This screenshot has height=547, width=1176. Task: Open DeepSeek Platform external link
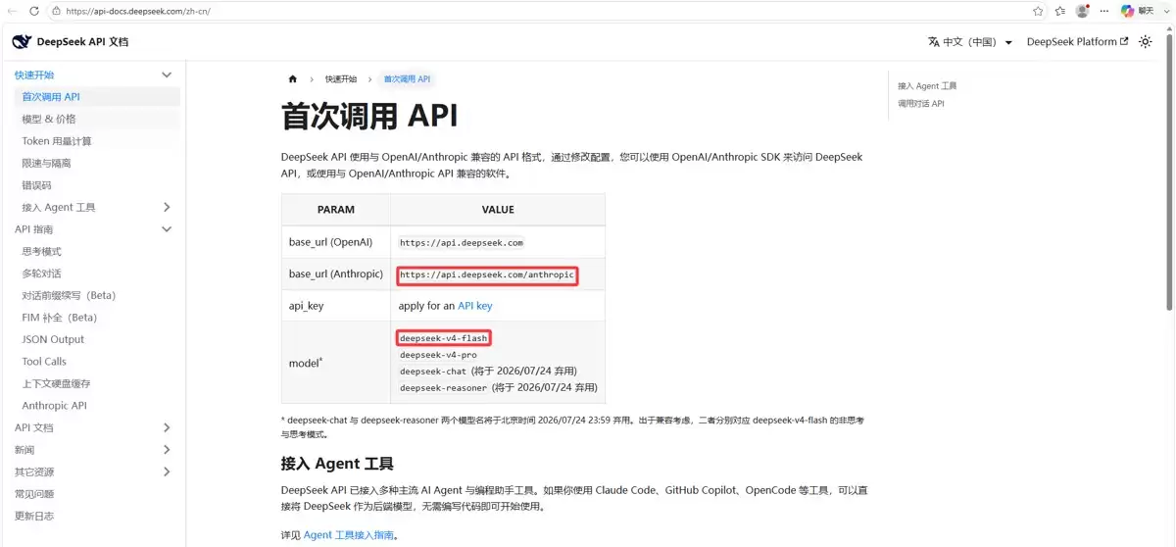click(x=1077, y=42)
